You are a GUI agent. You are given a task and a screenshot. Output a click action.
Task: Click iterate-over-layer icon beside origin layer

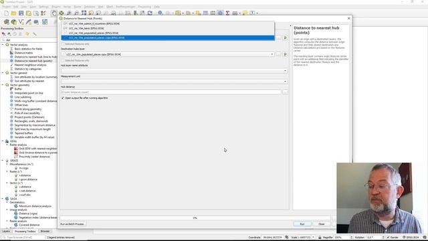coord(286,37)
